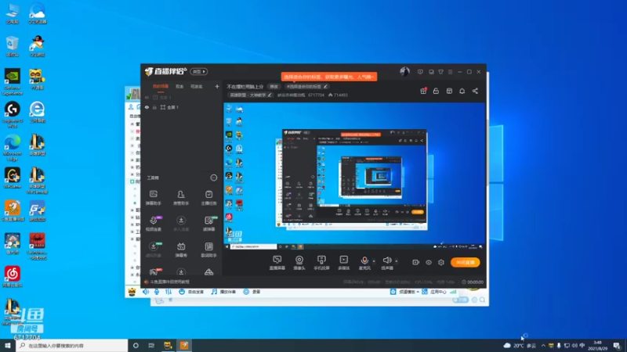Open the hamburger menu in the title bar
627x352 pixels.
pyautogui.click(x=450, y=72)
